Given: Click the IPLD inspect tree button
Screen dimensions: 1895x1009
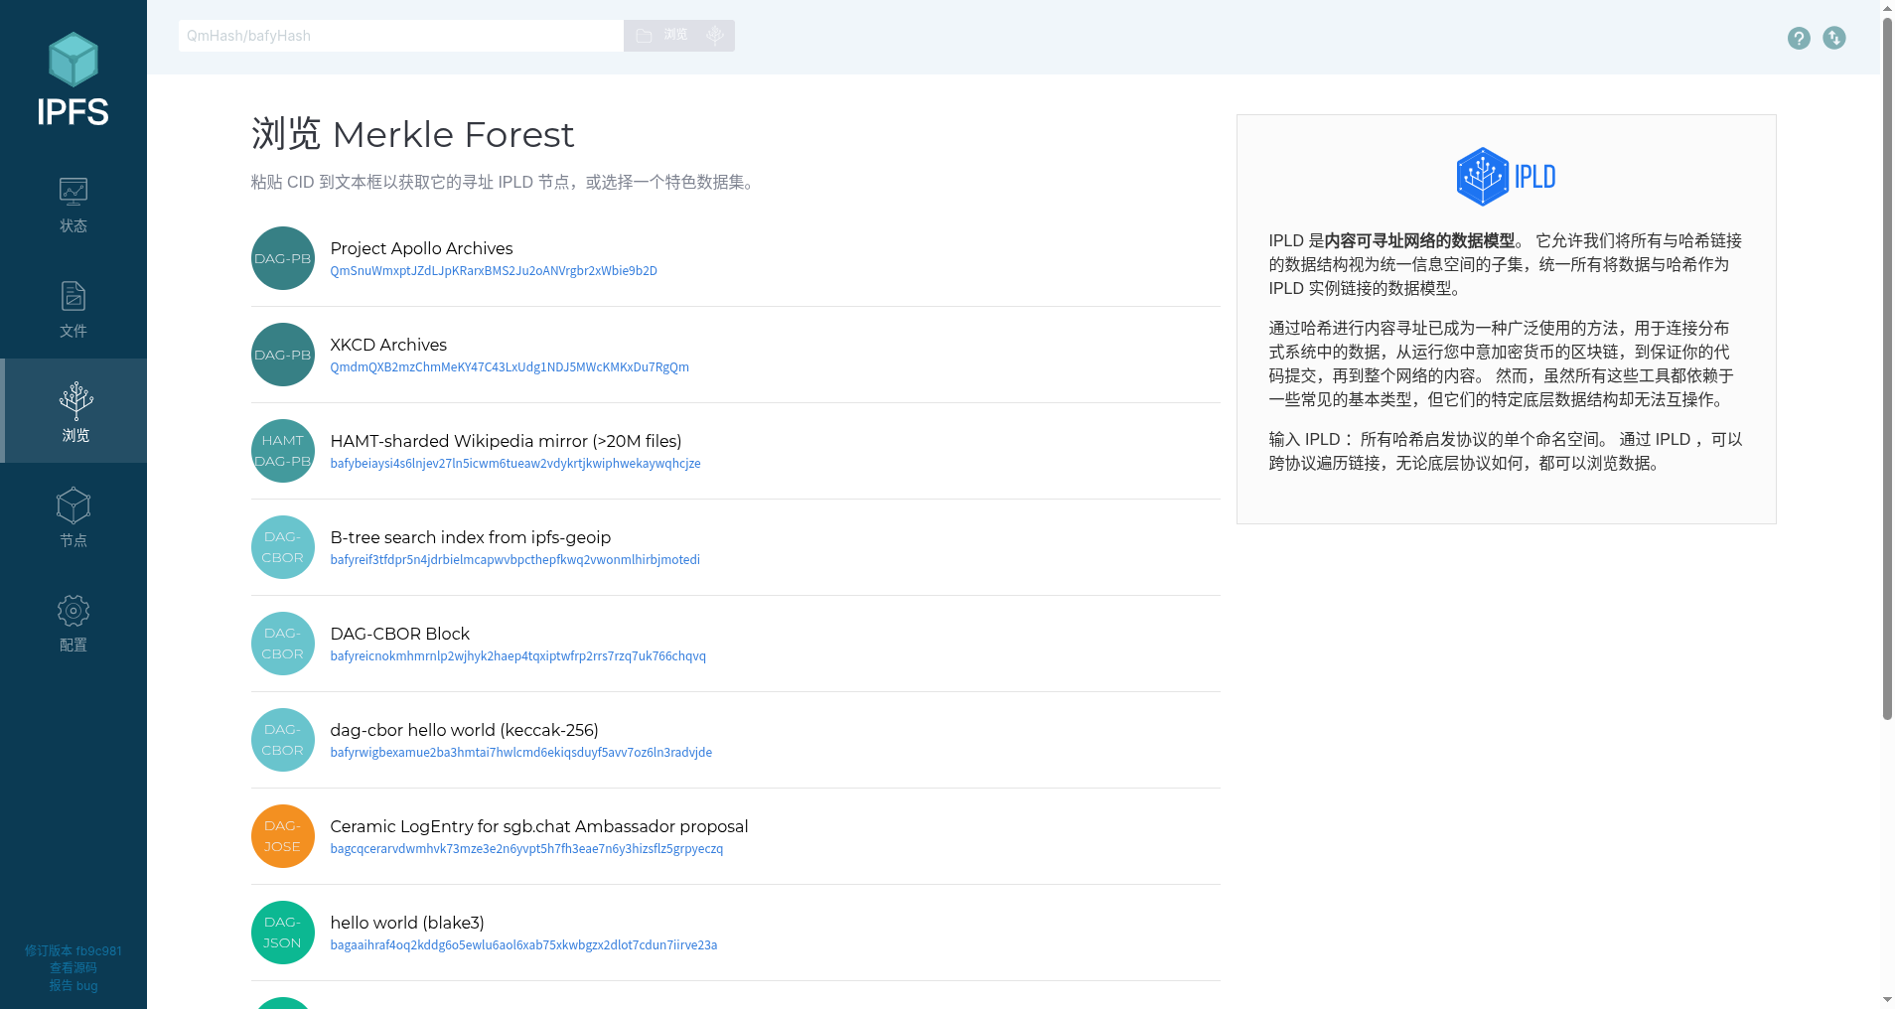Looking at the screenshot, I should click(715, 36).
